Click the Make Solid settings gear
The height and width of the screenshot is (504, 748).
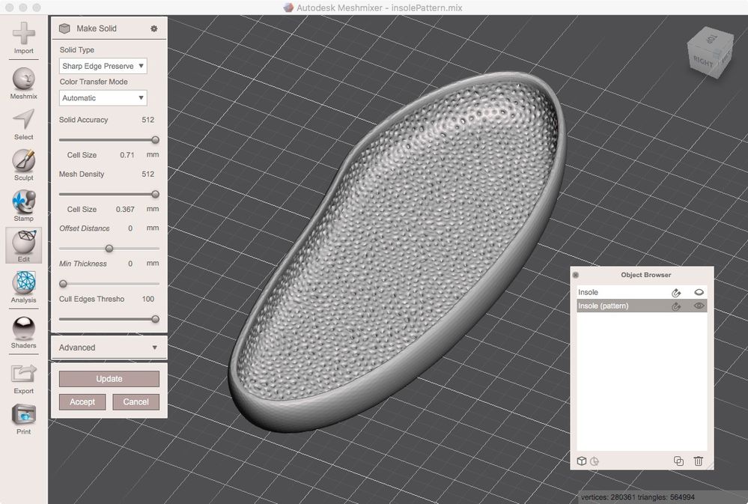[153, 28]
